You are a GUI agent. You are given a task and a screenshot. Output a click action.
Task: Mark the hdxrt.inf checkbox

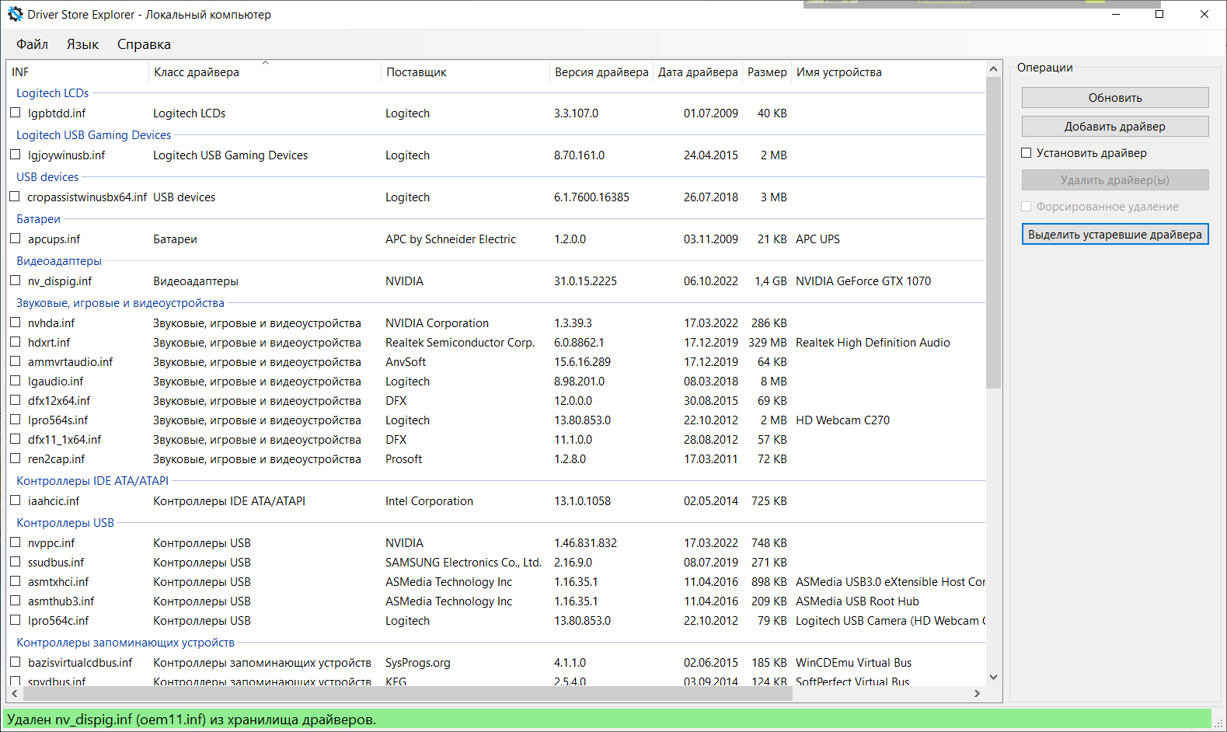[16, 342]
